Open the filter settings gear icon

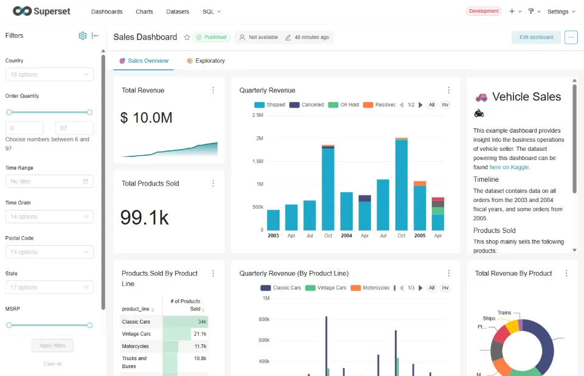(x=83, y=36)
